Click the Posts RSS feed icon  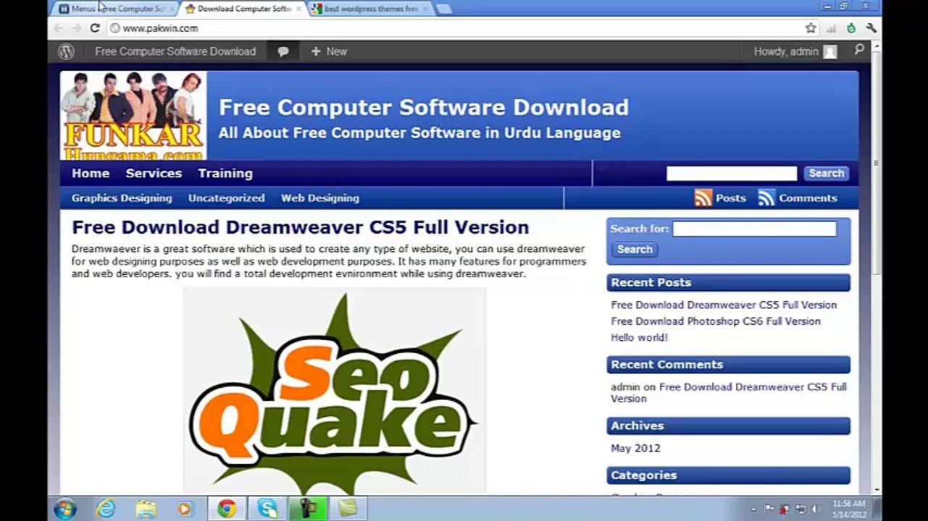(703, 198)
